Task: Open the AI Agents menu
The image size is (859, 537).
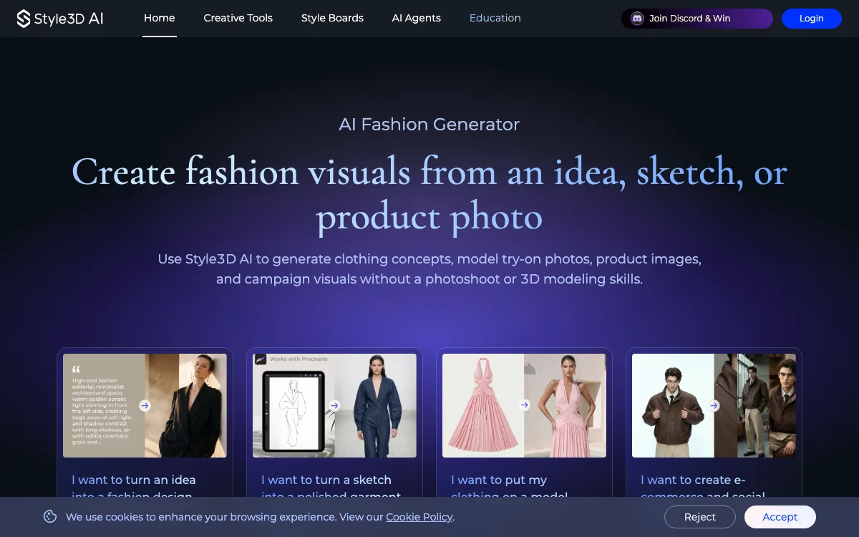Action: (417, 18)
